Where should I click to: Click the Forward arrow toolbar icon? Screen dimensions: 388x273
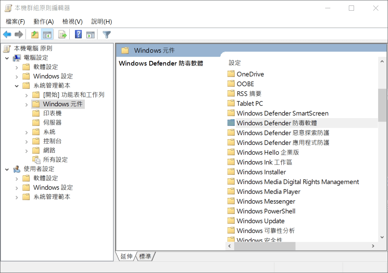click(x=19, y=34)
